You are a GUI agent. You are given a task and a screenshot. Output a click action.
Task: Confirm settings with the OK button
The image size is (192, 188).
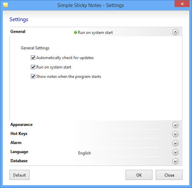(x=139, y=175)
